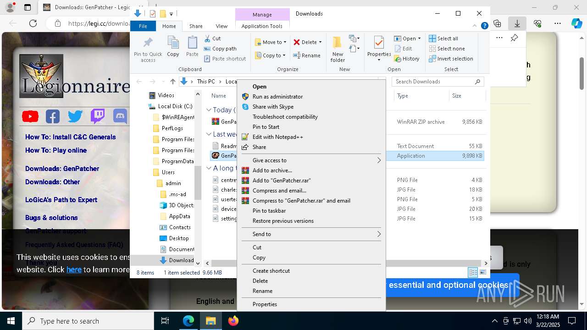
Task: Choose Run as administrator in context menu
Action: 311,97
